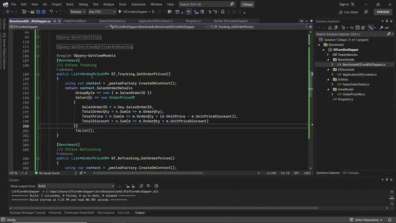Click the Live Share icon

(341, 12)
